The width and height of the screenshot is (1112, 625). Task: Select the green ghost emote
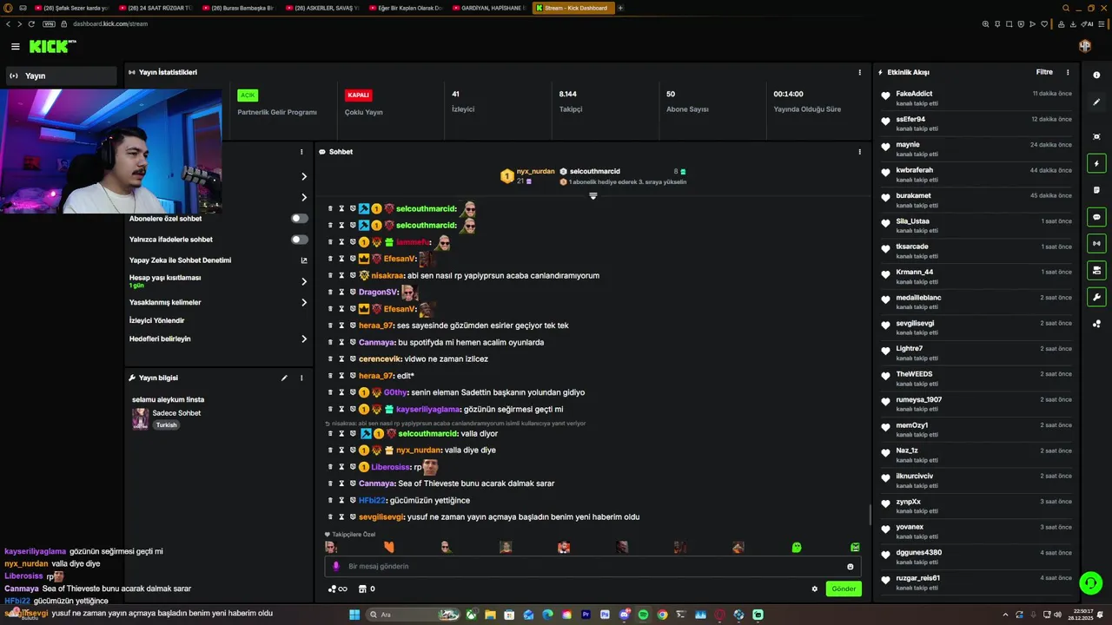pyautogui.click(x=797, y=547)
